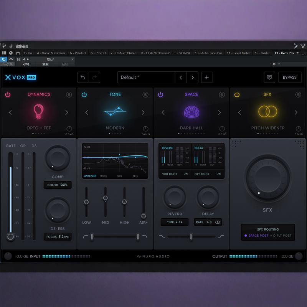This screenshot has width=307, height=307.
Task: Click high-cut filter icon in Tone panel
Action: (145, 236)
